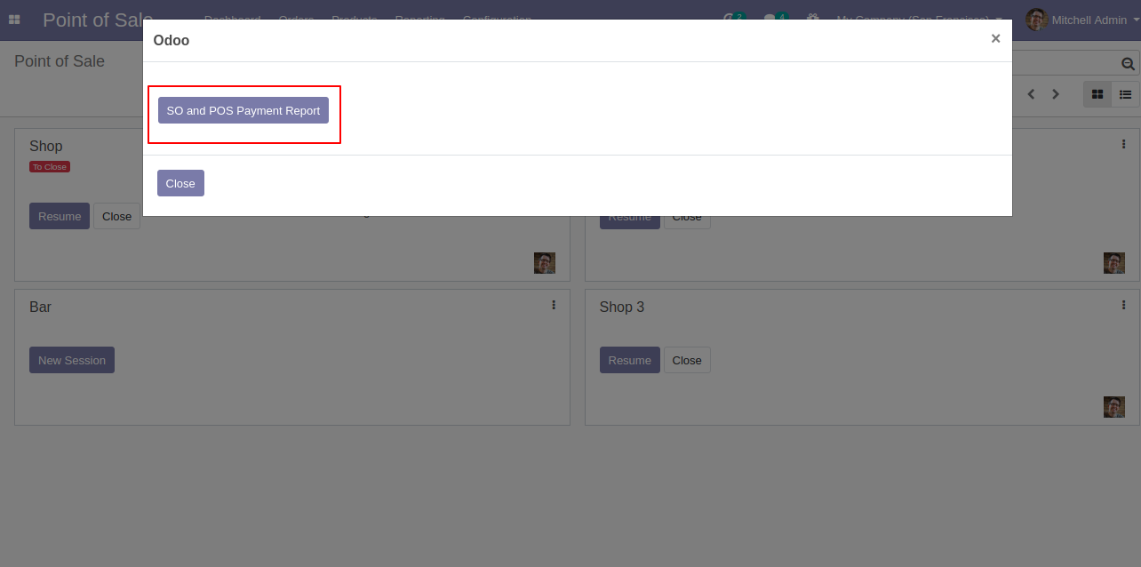Switch to kanban view icon
The height and width of the screenshot is (567, 1141).
[1097, 94]
